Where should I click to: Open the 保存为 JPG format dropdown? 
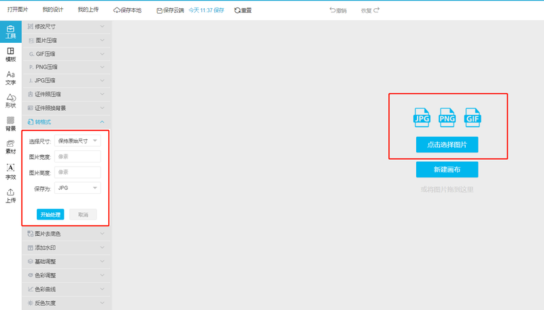point(78,188)
